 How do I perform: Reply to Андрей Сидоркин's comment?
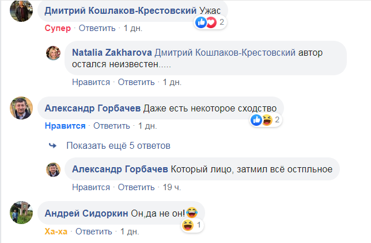click(94, 232)
